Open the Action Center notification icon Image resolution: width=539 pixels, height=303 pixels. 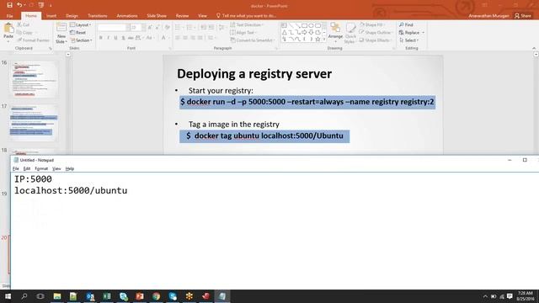point(510,296)
